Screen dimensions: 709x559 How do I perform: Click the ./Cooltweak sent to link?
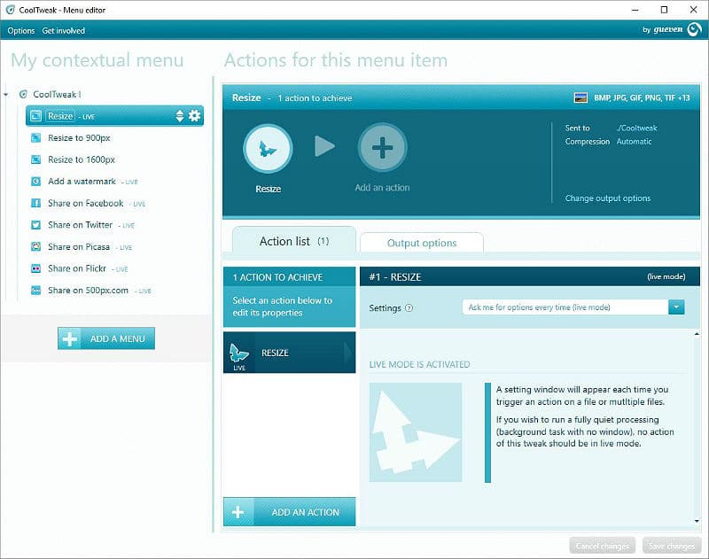tap(636, 128)
